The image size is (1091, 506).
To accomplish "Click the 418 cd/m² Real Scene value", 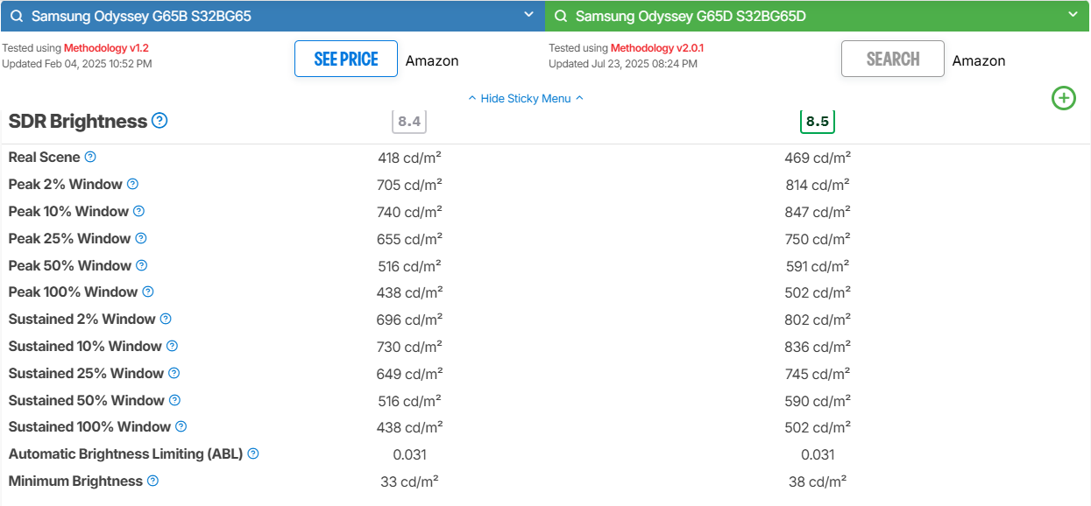I will (x=409, y=158).
